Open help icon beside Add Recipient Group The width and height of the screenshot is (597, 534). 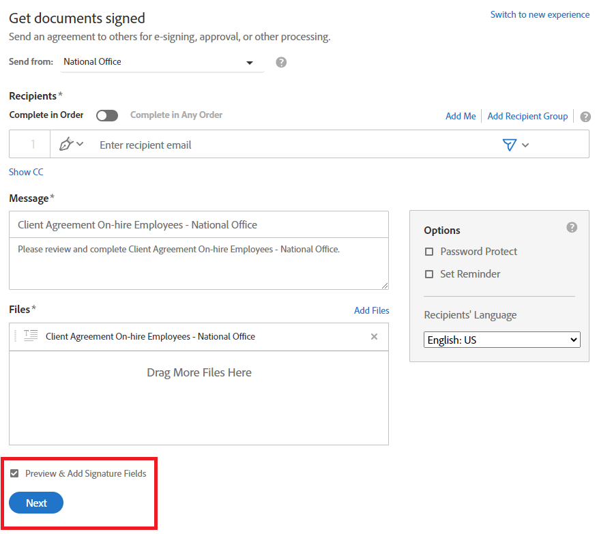click(585, 117)
